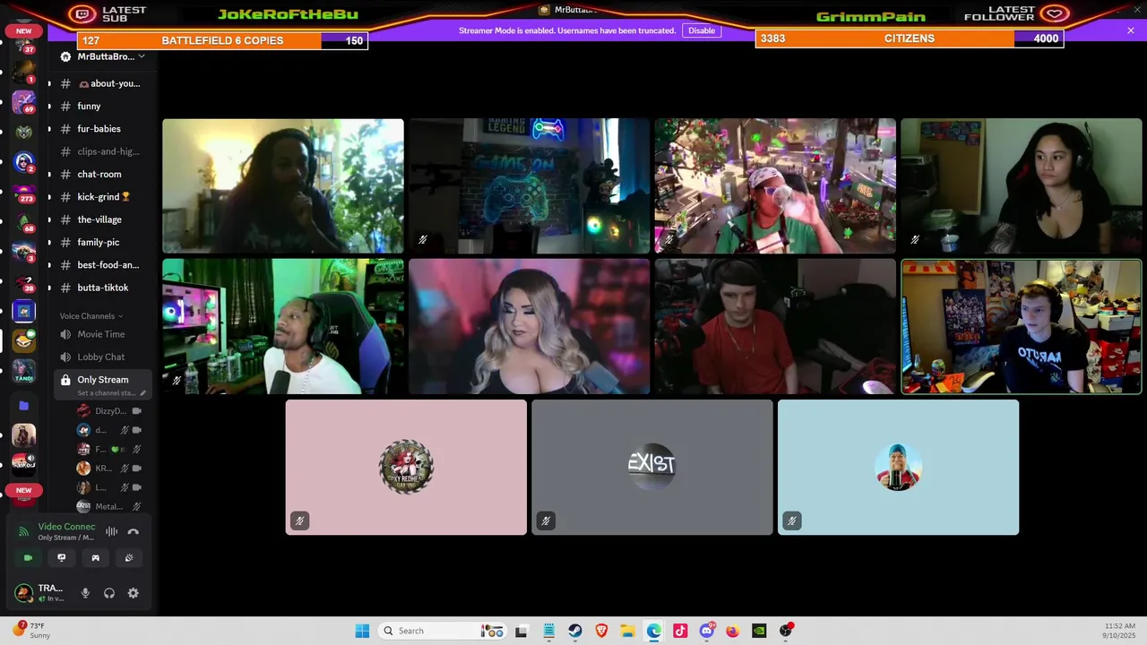Share your screen from voice panel

click(62, 557)
